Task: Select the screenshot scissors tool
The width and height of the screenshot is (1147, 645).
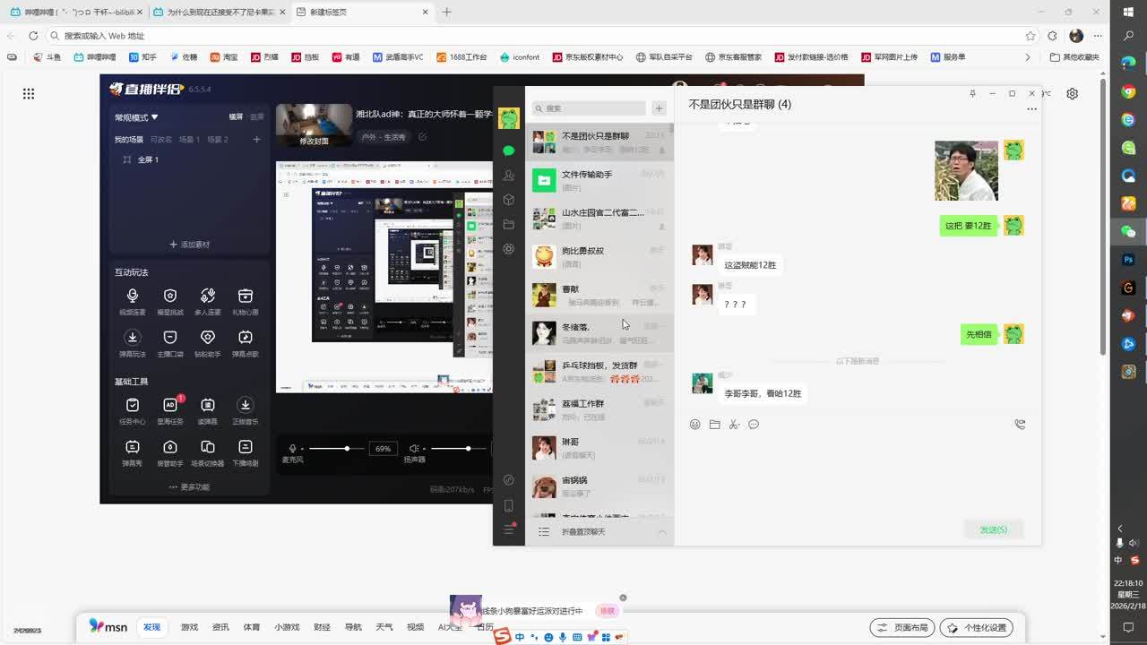Action: click(734, 425)
